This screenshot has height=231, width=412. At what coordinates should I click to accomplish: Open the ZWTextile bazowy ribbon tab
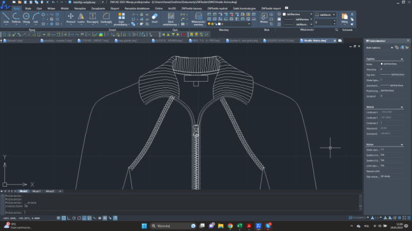pos(191,8)
